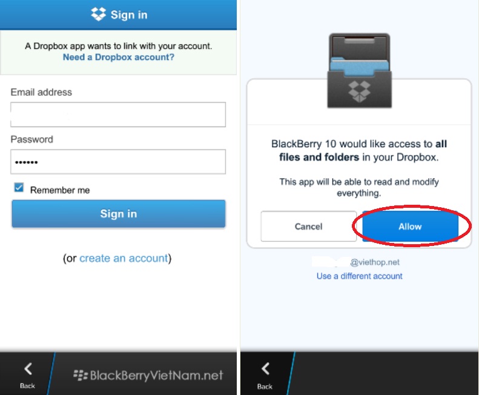Click the Sign in header title
479x395 pixels.
tap(129, 15)
